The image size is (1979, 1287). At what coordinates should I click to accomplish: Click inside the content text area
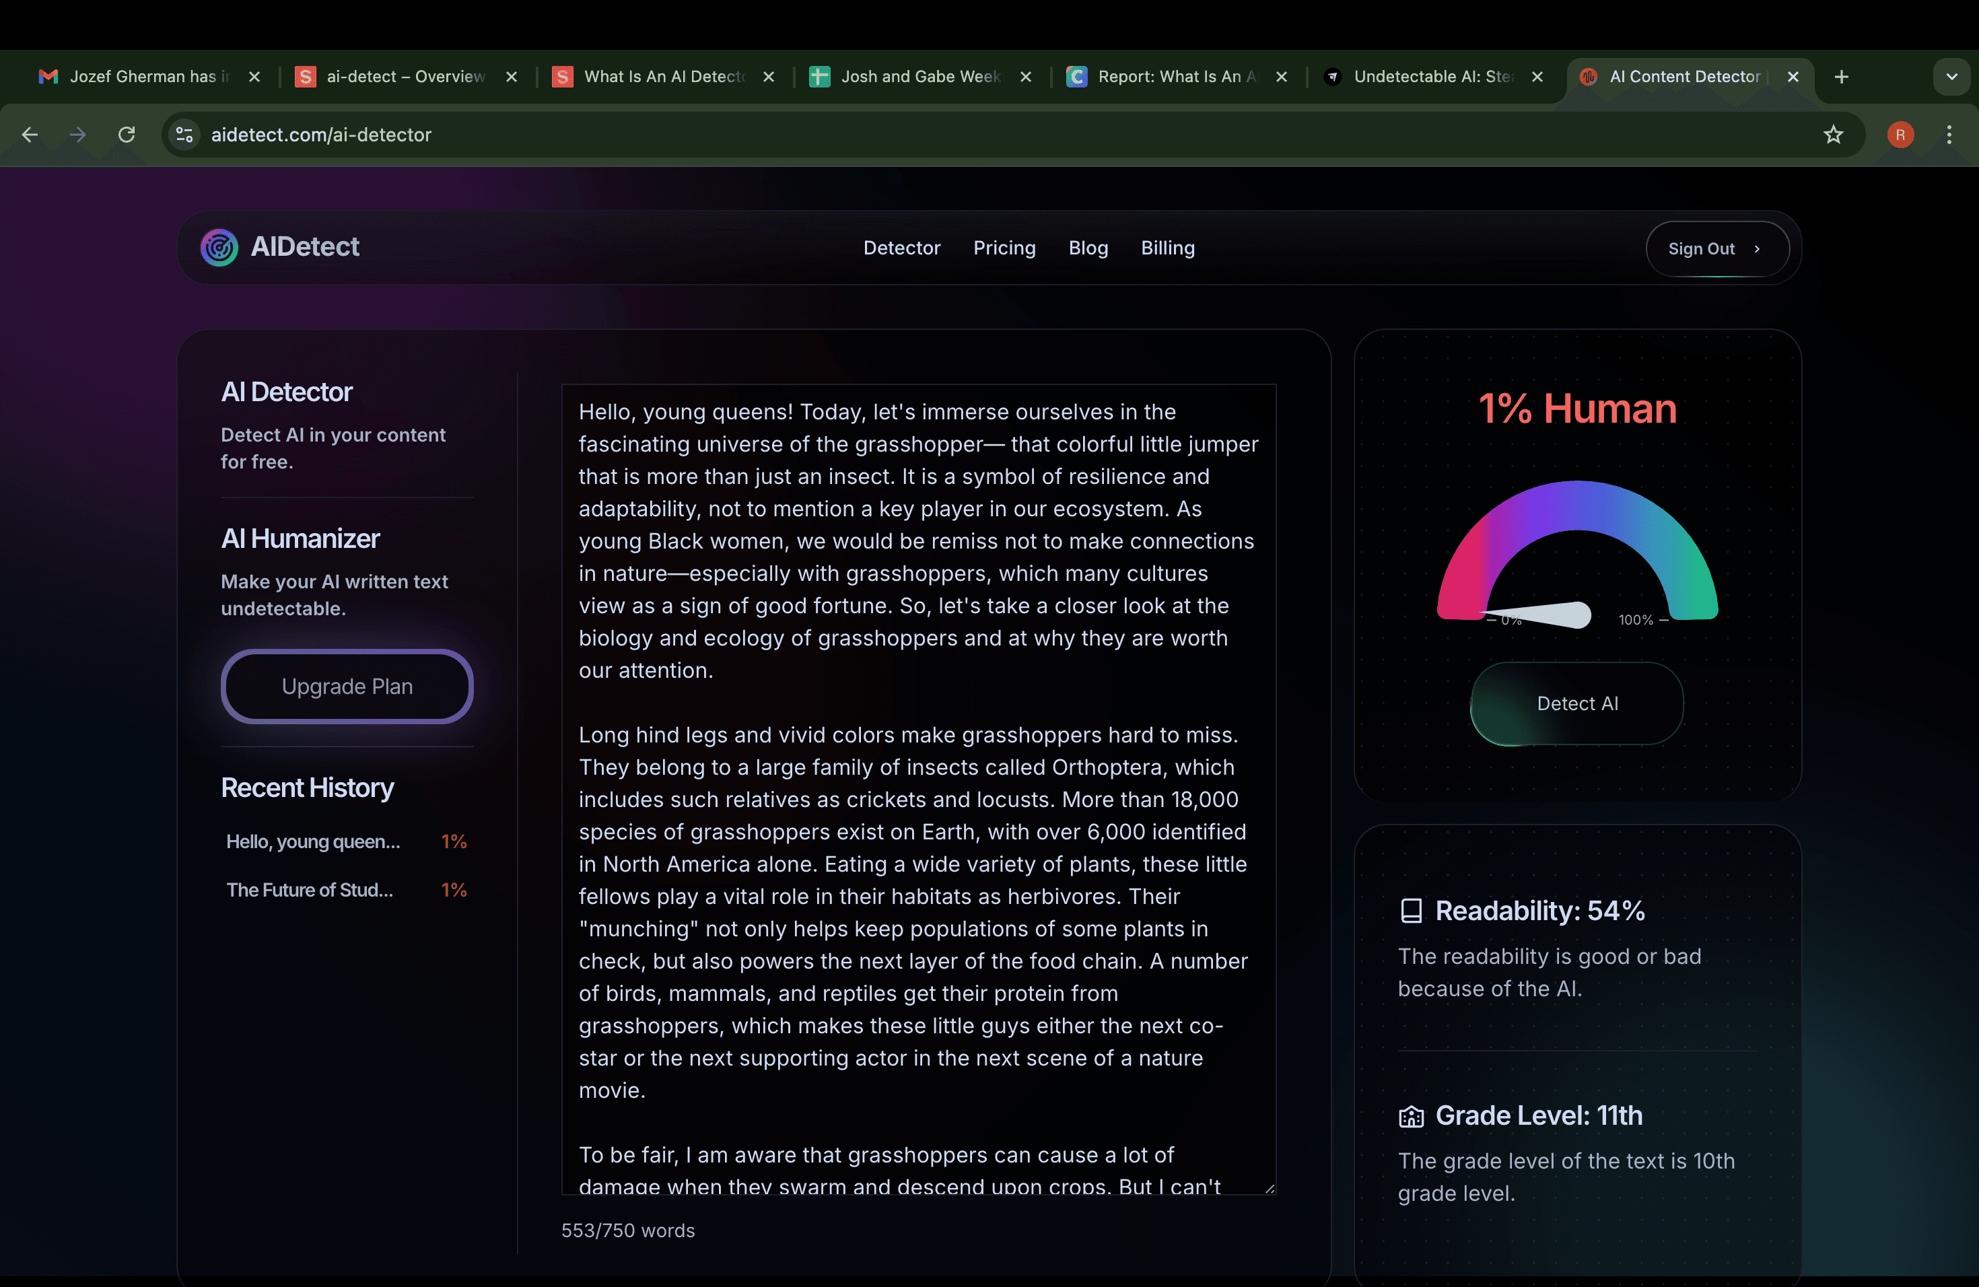click(x=918, y=788)
